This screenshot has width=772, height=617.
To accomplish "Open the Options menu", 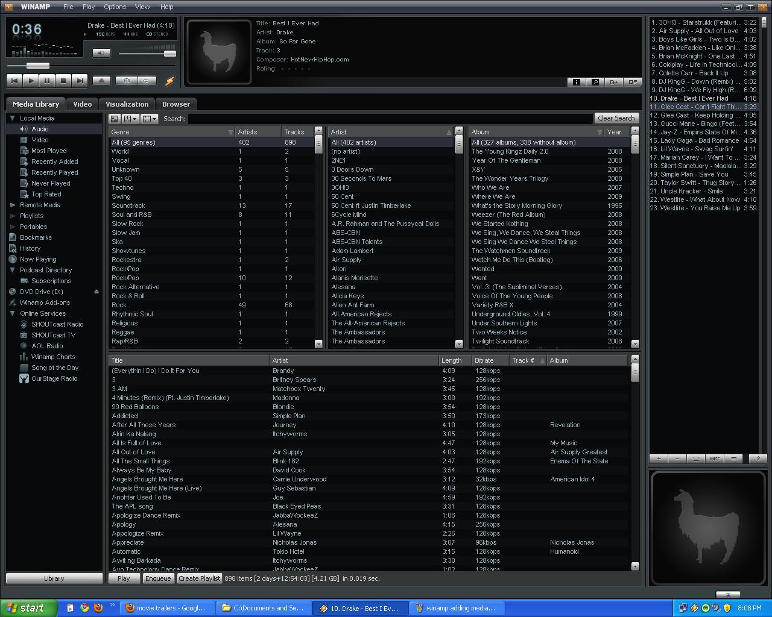I will point(115,7).
